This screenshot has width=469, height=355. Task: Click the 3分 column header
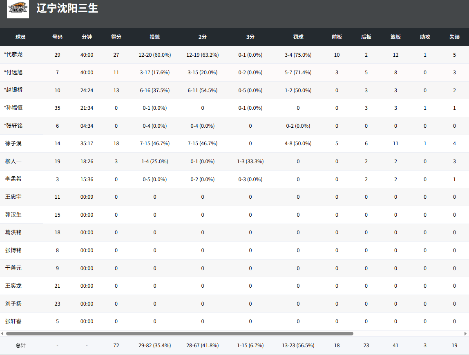click(x=250, y=37)
